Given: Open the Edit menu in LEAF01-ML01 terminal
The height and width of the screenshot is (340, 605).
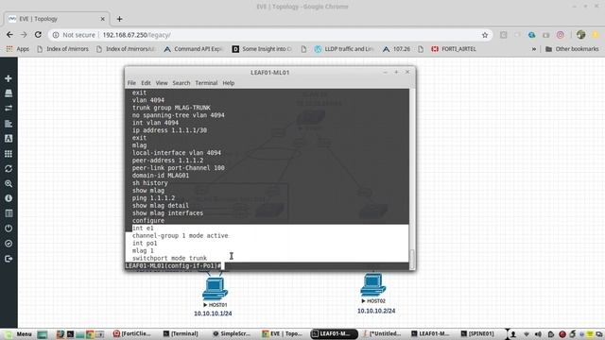Looking at the screenshot, I should coord(146,83).
